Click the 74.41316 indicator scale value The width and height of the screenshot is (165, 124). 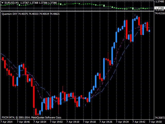click(160, 13)
